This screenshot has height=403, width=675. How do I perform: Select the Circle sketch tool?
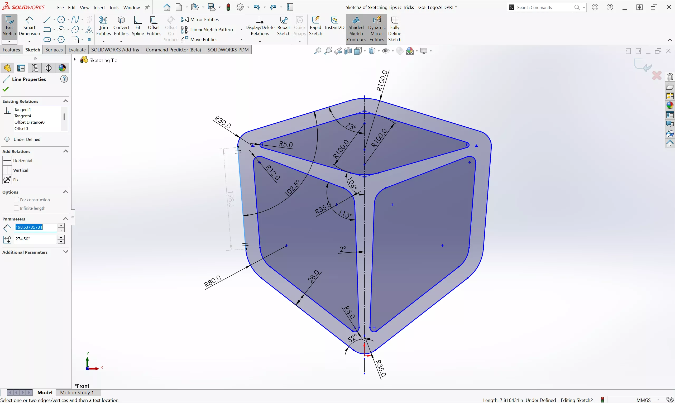click(61, 20)
